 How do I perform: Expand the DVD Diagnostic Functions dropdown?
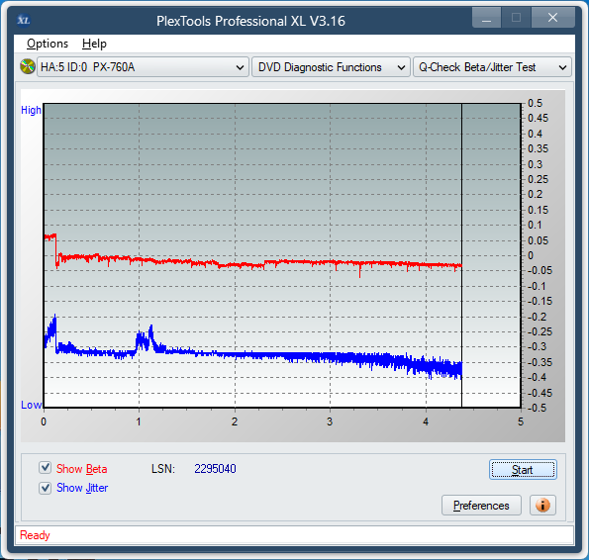331,67
